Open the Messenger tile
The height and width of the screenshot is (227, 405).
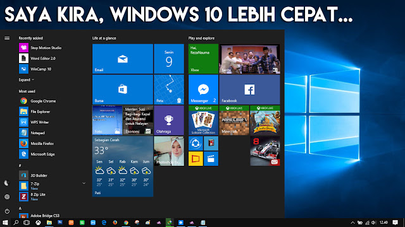[x=203, y=90]
